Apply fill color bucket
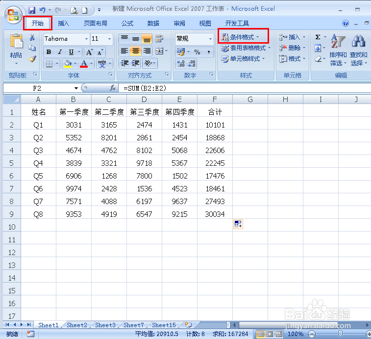The width and height of the screenshot is (371, 339). [x=68, y=63]
